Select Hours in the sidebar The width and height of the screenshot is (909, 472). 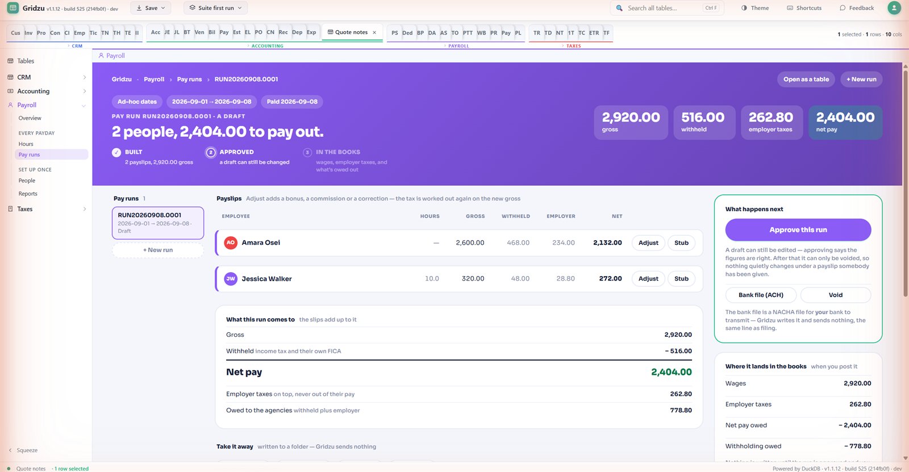[x=26, y=144]
